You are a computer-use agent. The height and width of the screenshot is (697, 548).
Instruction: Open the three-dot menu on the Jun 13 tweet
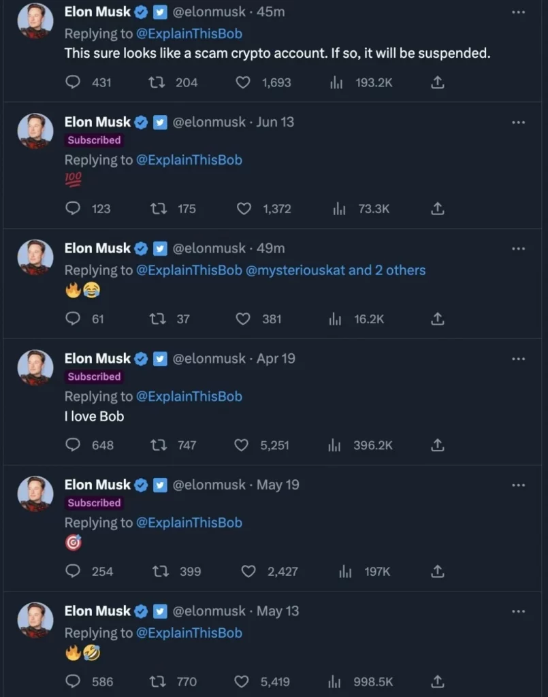(519, 121)
